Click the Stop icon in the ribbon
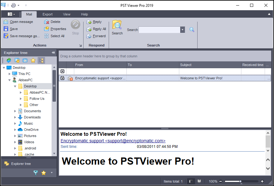The width and height of the screenshot is (274, 186). tap(75, 24)
